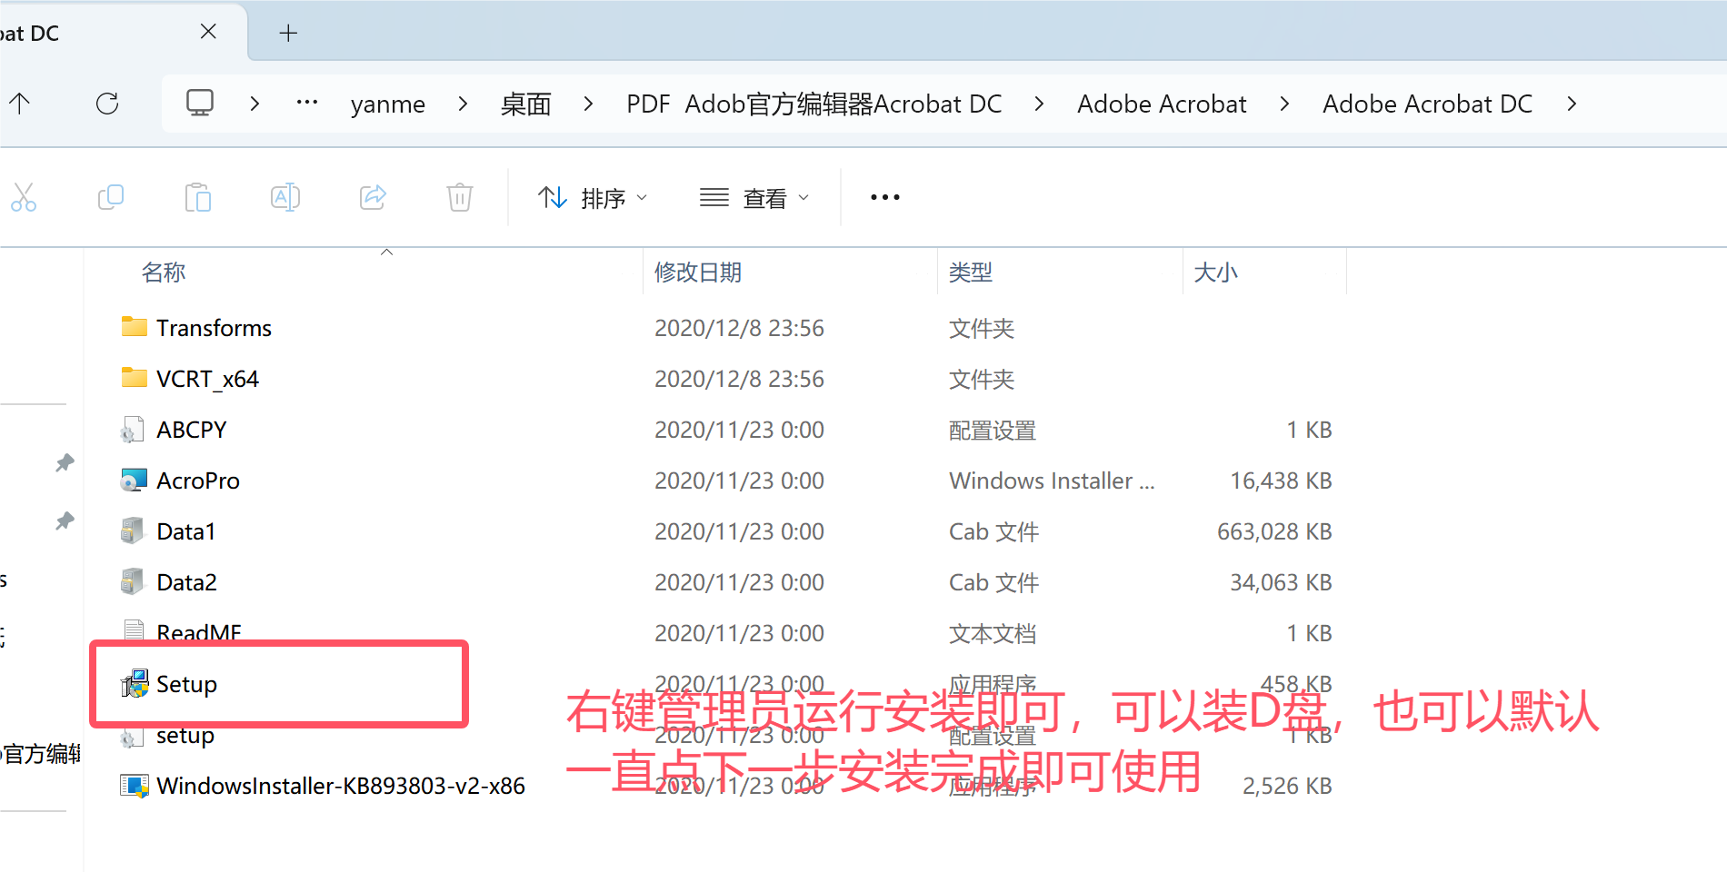
Task: Expand chevron after Adobe Acrobat breadcrumb
Action: [x=1284, y=104]
